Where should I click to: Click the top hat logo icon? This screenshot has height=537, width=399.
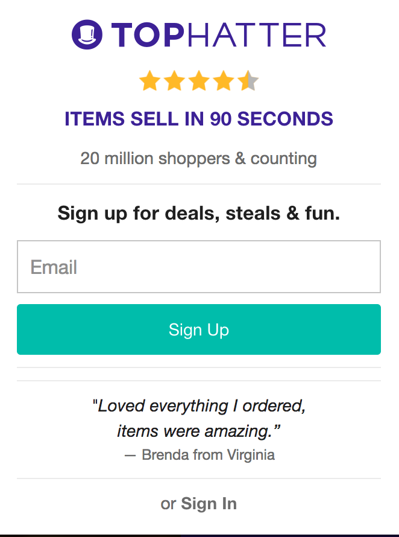click(87, 34)
